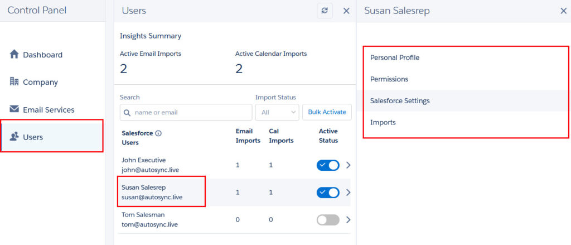
Task: Toggle Susan Salesrep's active status off
Action: (x=328, y=193)
